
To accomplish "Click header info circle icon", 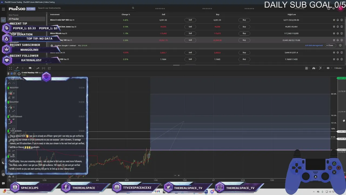I will pyautogui.click(x=329, y=8).
